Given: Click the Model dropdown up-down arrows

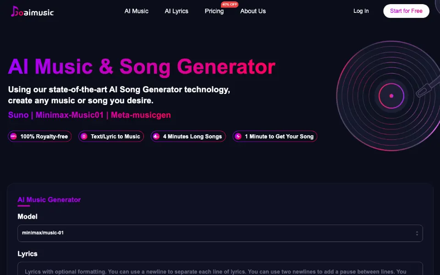Looking at the screenshot, I should [x=417, y=233].
